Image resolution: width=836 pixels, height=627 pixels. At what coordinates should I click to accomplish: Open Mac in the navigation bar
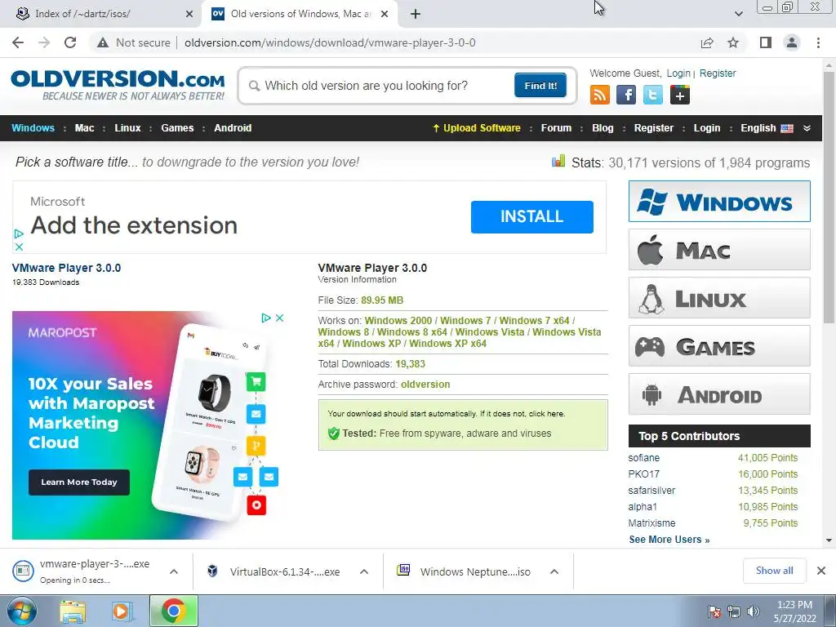click(x=84, y=128)
